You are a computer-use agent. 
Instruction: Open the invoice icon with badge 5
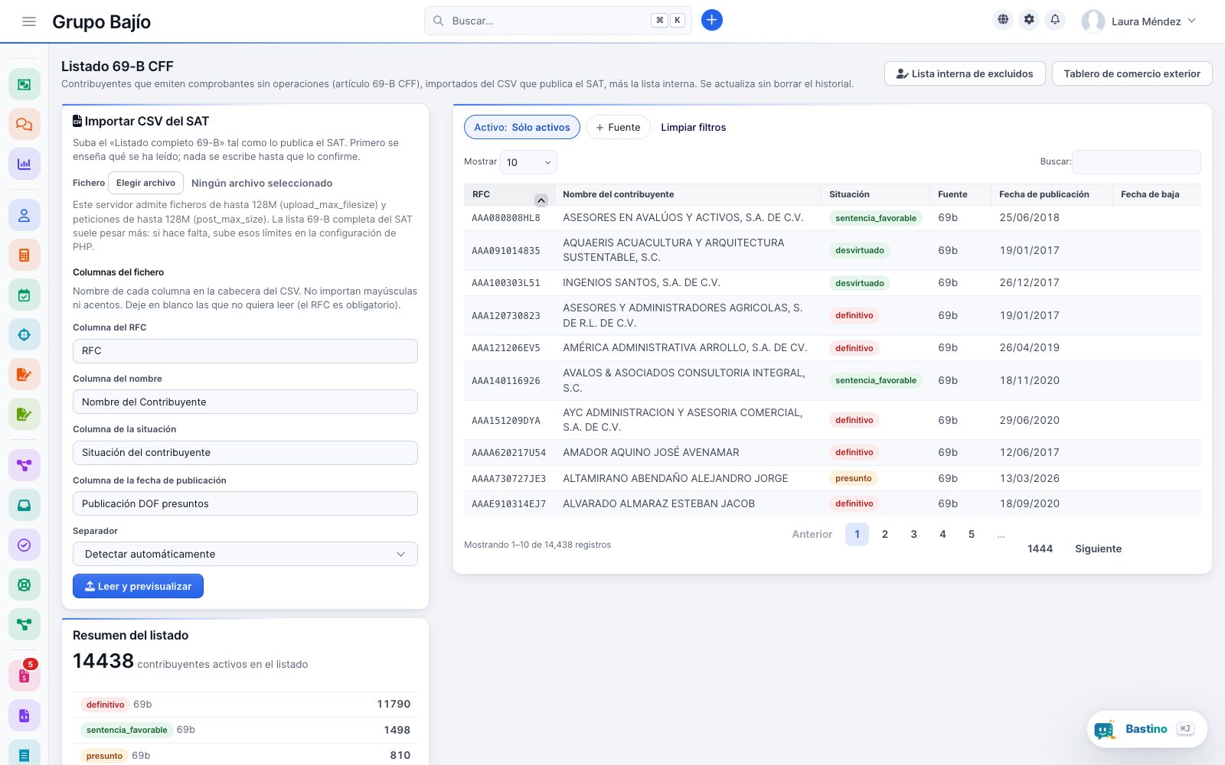[x=24, y=675]
